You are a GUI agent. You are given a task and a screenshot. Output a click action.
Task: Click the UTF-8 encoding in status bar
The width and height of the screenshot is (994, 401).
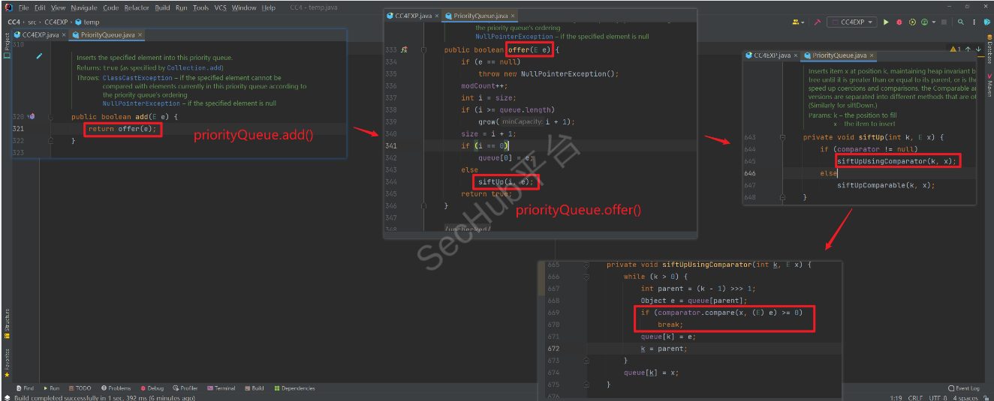click(939, 398)
